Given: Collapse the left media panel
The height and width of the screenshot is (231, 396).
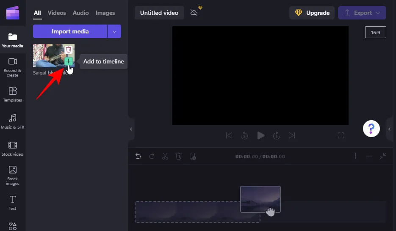Looking at the screenshot, I should [131, 129].
